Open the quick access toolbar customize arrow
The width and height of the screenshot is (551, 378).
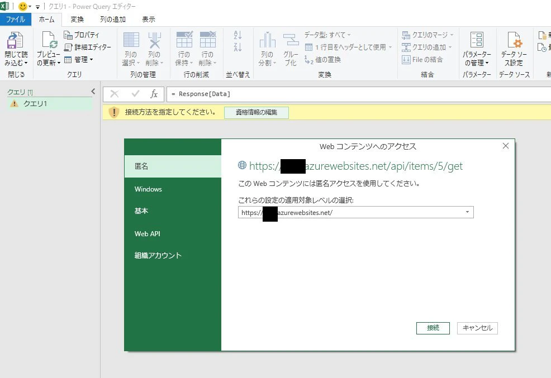point(37,7)
